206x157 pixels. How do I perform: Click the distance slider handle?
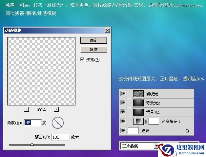coord(32,145)
